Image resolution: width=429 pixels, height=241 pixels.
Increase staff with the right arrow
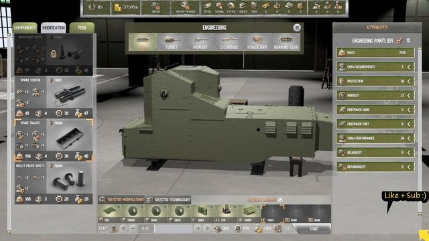[207, 228]
